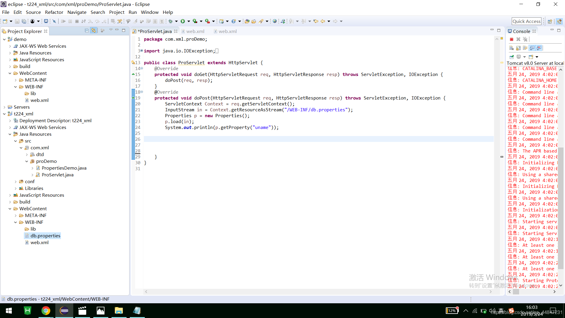The image size is (565, 318).
Task: Collapse the demo project node
Action: click(x=4, y=39)
